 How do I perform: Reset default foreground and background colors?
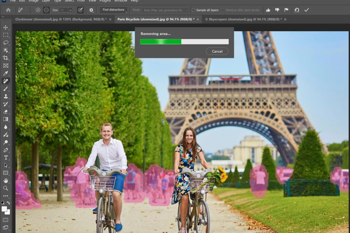click(x=3, y=203)
